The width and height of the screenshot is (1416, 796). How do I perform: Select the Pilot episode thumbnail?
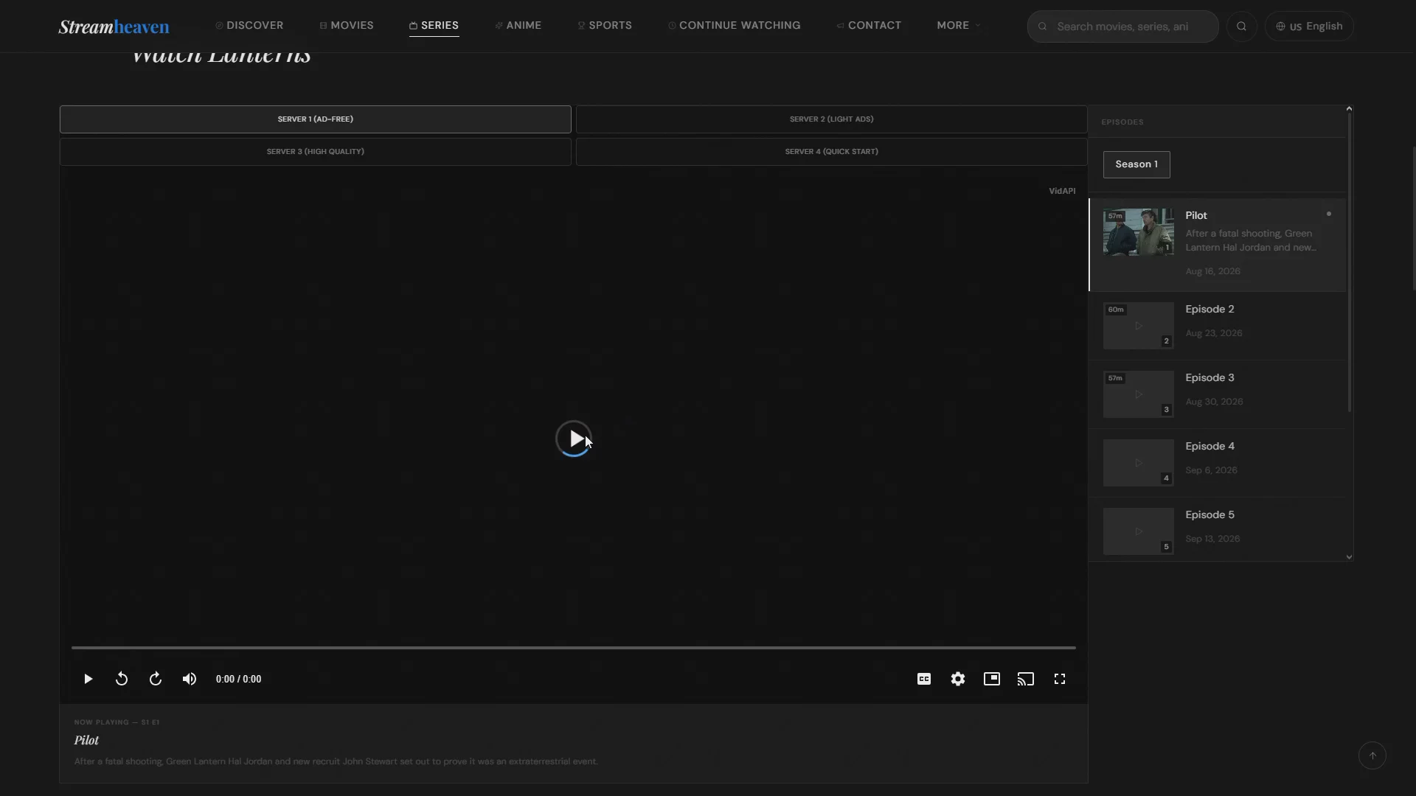tap(1138, 232)
